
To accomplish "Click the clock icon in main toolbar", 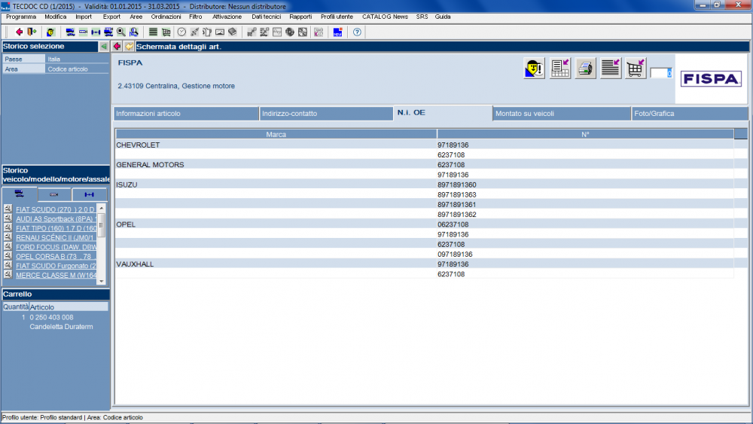I will (x=181, y=32).
